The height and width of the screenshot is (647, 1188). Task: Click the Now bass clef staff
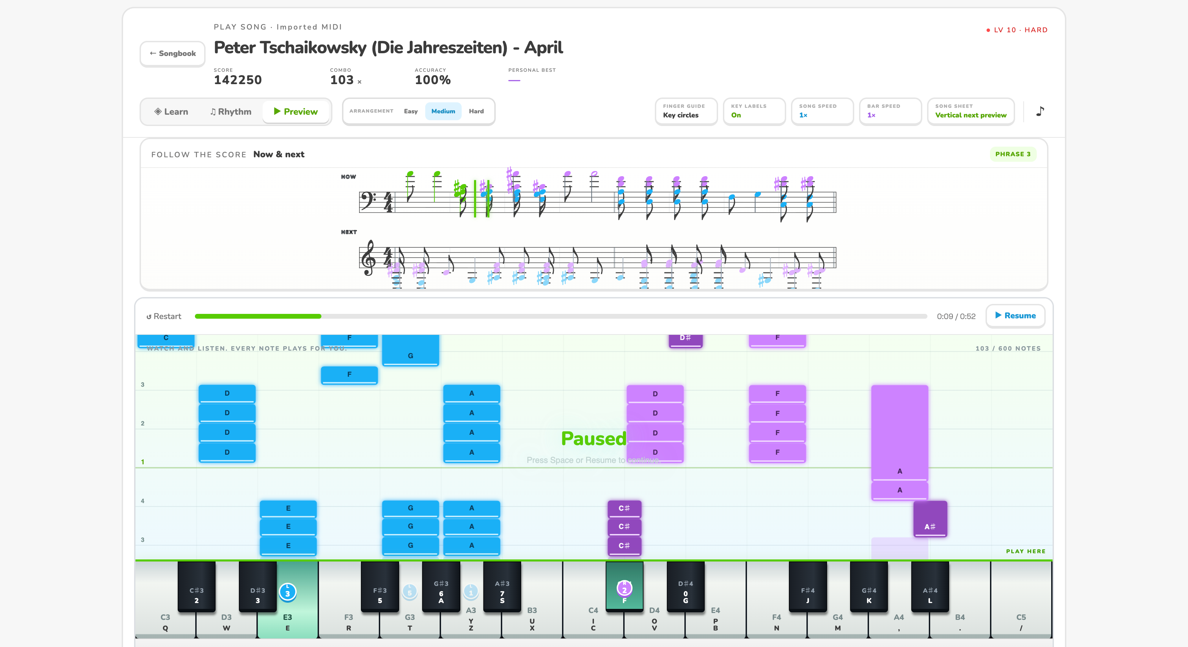597,202
